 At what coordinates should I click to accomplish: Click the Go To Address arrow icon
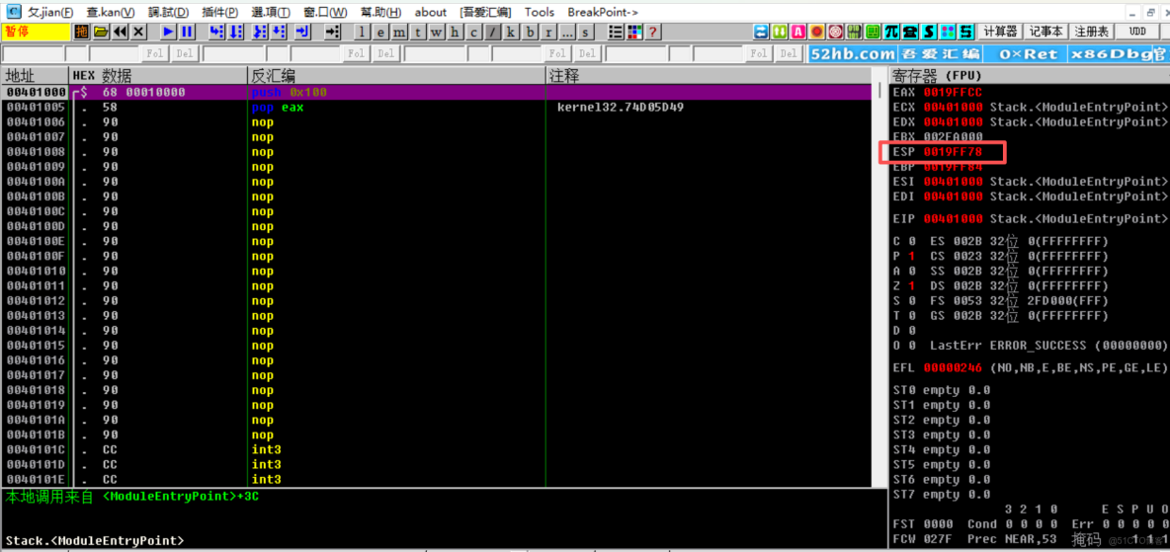click(332, 32)
